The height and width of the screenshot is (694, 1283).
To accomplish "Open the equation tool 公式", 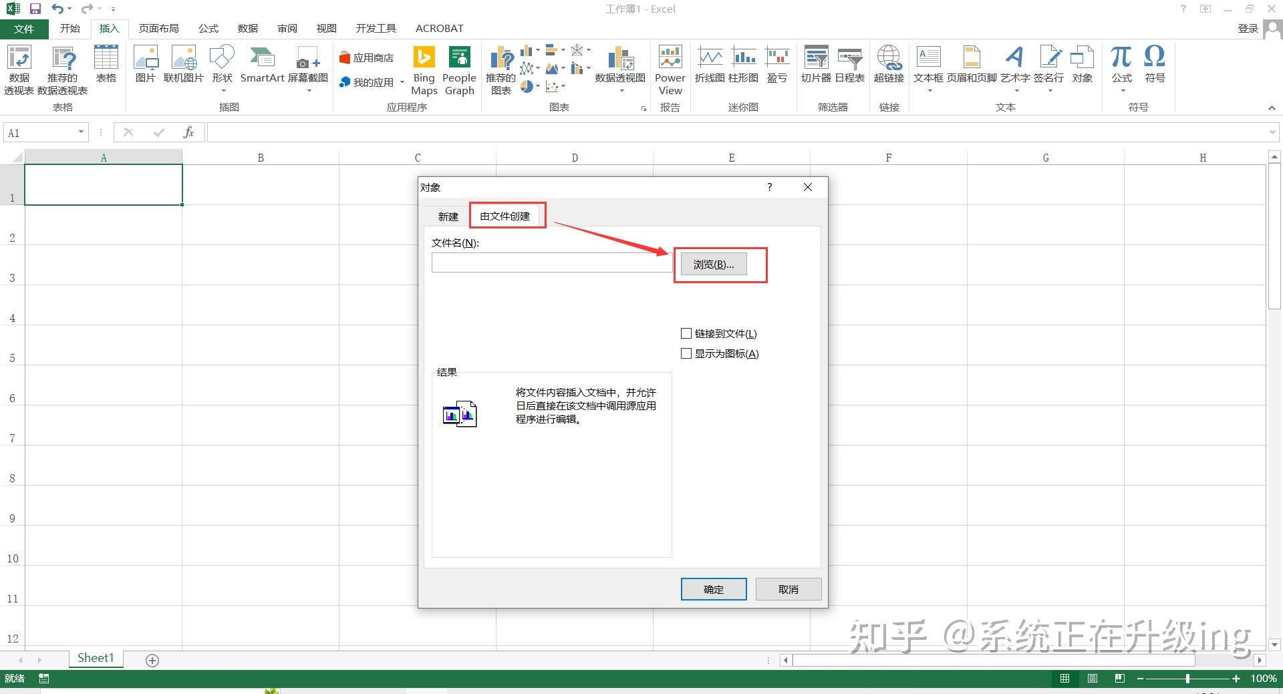I will tap(1121, 67).
